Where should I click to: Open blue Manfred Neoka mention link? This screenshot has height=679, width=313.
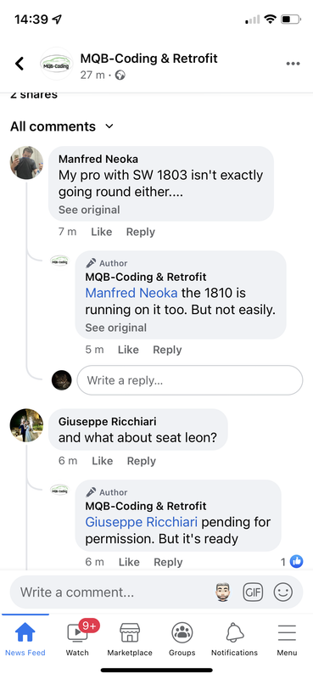(131, 293)
